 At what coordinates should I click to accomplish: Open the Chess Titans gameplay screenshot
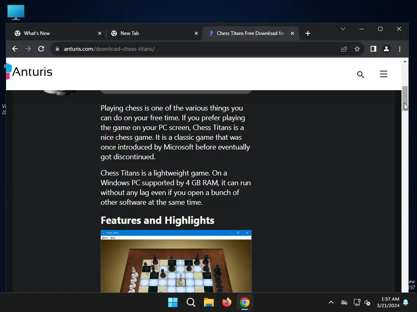click(x=176, y=261)
